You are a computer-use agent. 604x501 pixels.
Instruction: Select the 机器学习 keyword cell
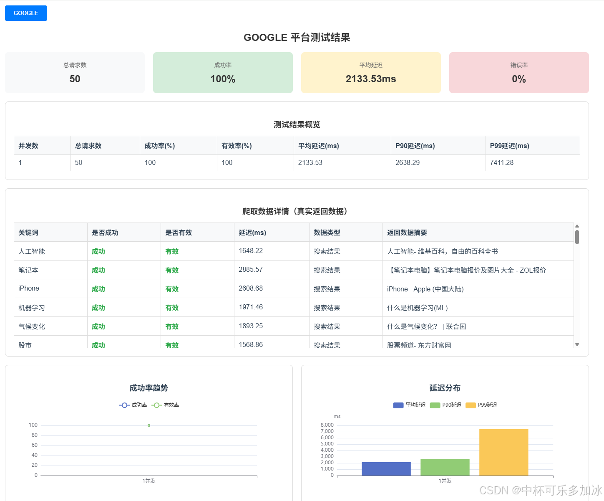pyautogui.click(x=50, y=308)
